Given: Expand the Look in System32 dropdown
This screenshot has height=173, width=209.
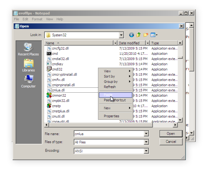Looking at the screenshot, I should click(x=121, y=35).
